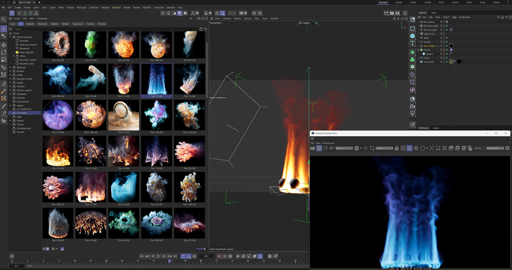
Task: Click the search magnifier in left toolbar
Action: coord(4,19)
